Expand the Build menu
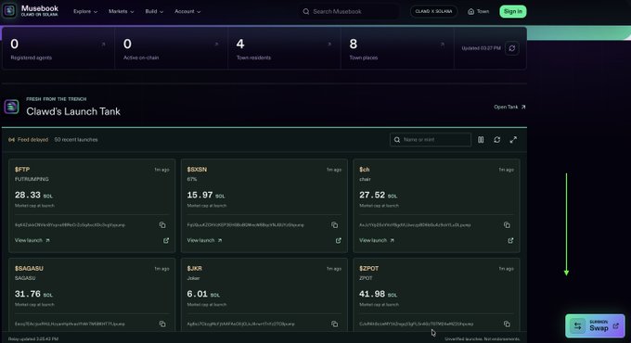The image size is (631, 343). click(x=154, y=12)
